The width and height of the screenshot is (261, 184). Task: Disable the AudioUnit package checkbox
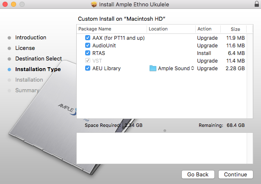coord(88,46)
